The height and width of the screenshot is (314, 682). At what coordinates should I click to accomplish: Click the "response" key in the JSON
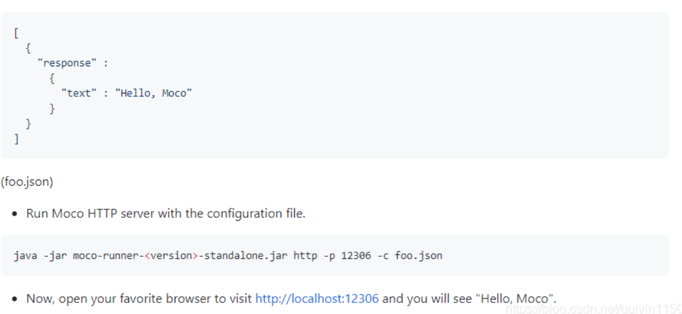pos(67,63)
